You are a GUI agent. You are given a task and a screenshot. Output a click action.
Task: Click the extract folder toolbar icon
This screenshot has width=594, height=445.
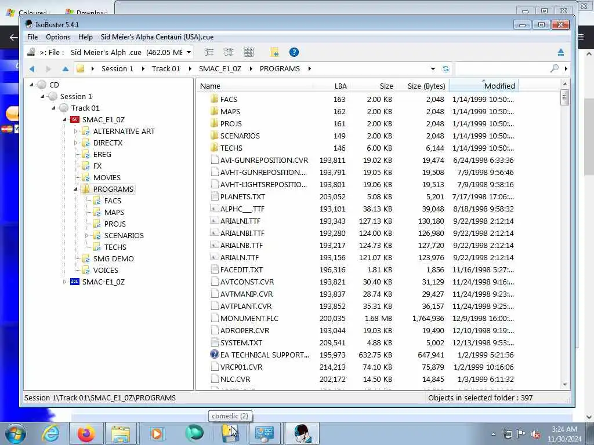[x=274, y=52]
